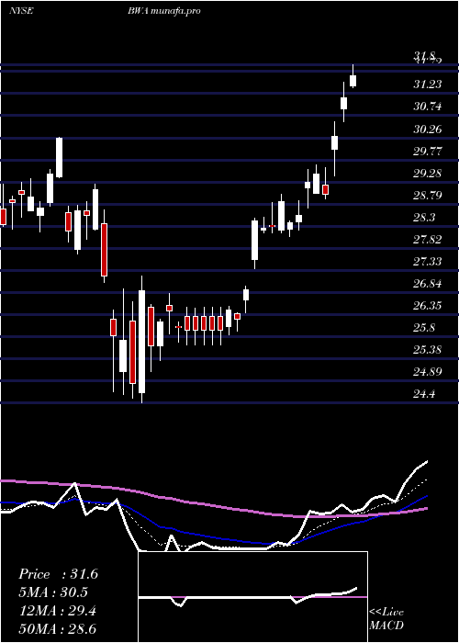Click the latest candlestick near 31.6

coord(353,76)
